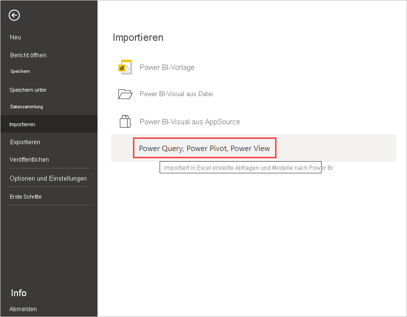The image size is (407, 317).
Task: Select Speichern unter for saving a copy
Action: coord(27,90)
